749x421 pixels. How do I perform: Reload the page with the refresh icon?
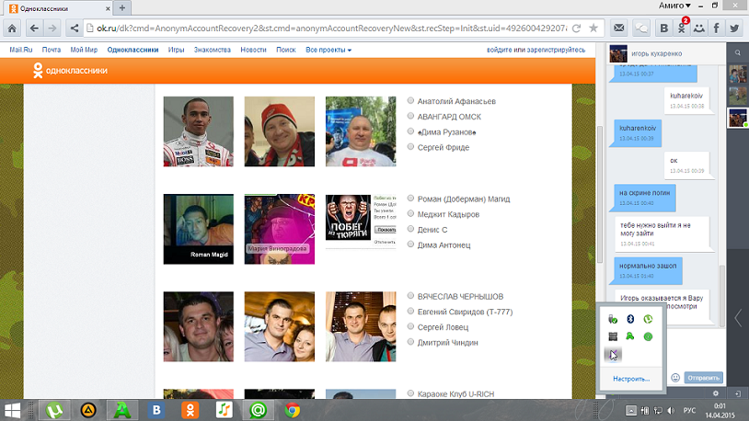(577, 28)
